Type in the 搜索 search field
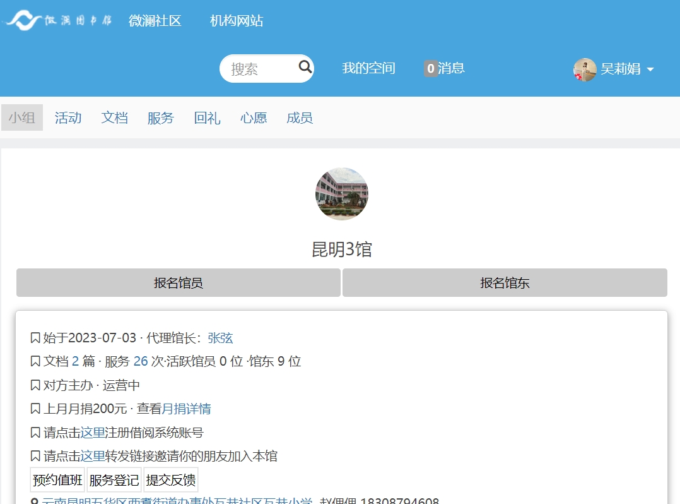This screenshot has width=680, height=504. [x=259, y=69]
